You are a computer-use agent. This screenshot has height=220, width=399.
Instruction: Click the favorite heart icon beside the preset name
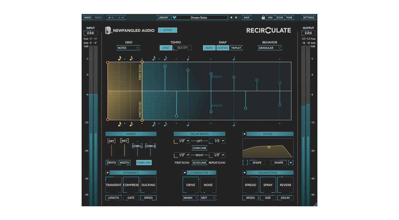coord(174,17)
